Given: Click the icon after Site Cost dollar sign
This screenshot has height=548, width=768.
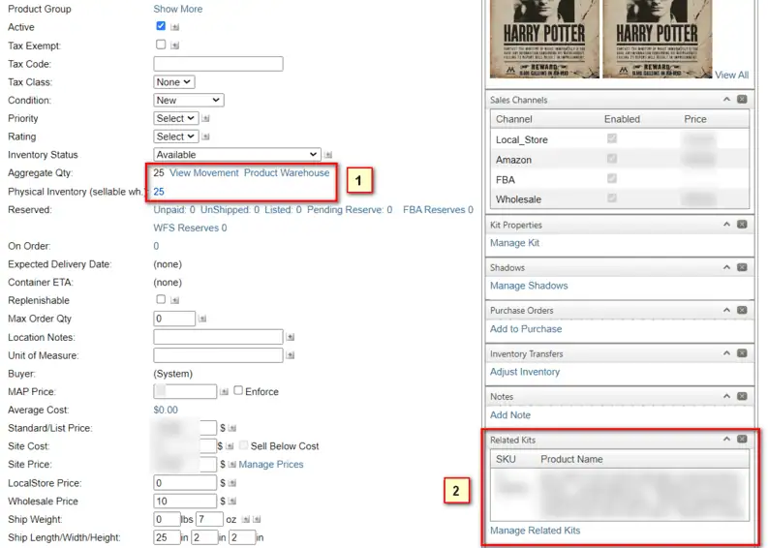Looking at the screenshot, I should pos(230,446).
